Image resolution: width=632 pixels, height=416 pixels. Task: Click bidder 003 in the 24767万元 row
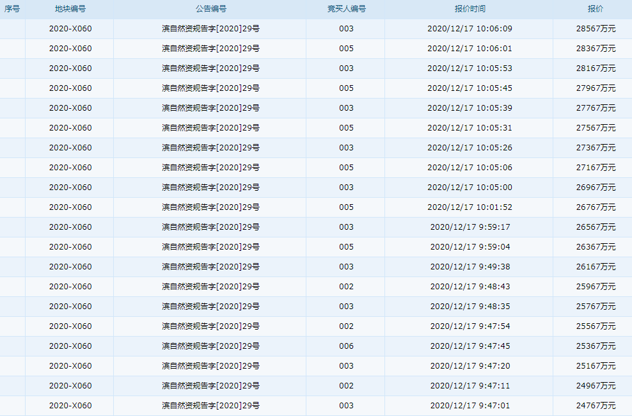[x=346, y=406]
